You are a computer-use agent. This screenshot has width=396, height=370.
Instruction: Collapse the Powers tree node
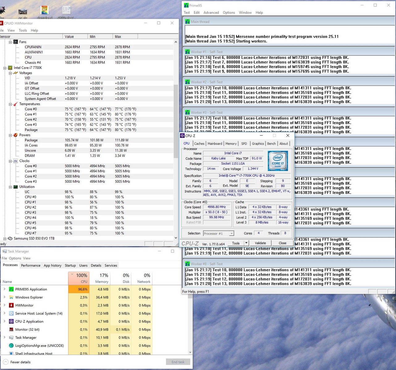click(x=10, y=135)
